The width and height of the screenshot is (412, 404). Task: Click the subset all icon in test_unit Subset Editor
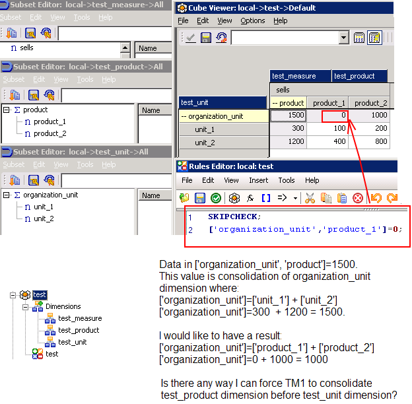15,180
